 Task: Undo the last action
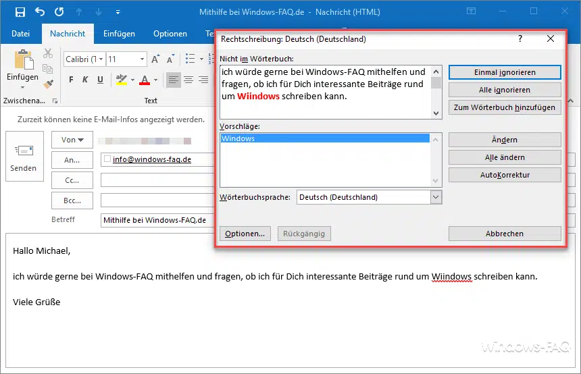click(x=39, y=11)
